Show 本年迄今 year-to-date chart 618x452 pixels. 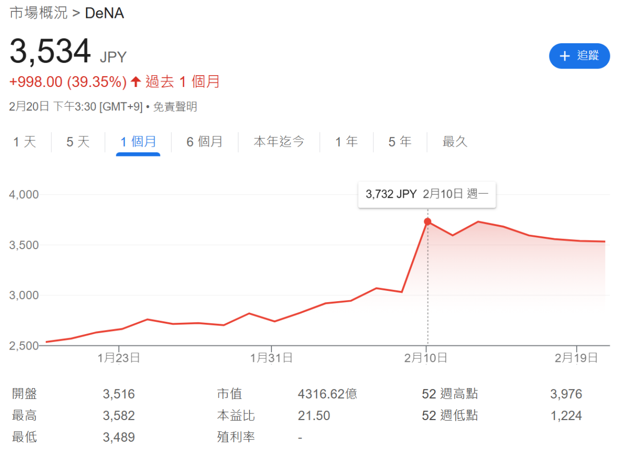pos(279,142)
